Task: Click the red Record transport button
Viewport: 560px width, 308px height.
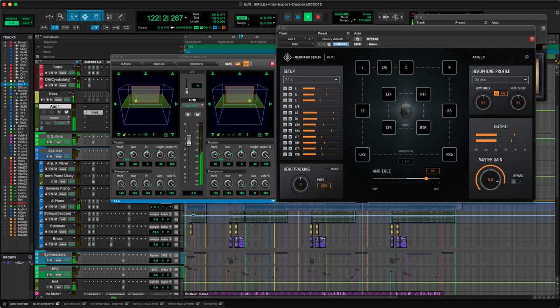Action: pos(318,17)
